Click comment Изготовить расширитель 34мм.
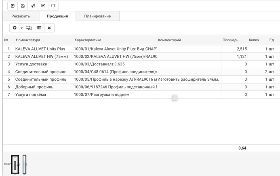 pyautogui.click(x=188, y=80)
